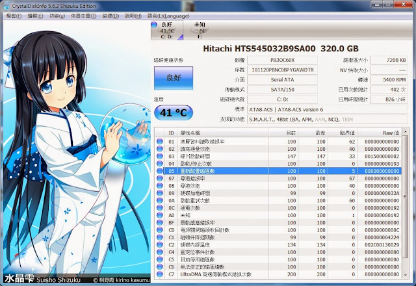Click status orb of attribute row 08
Screen dimensions: 416x286
(x=159, y=186)
